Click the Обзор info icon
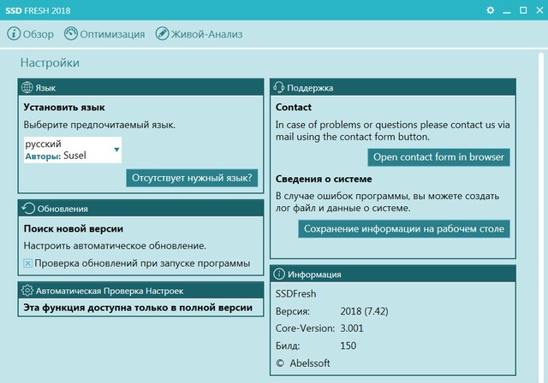The height and width of the screenshot is (383, 548). (x=14, y=34)
